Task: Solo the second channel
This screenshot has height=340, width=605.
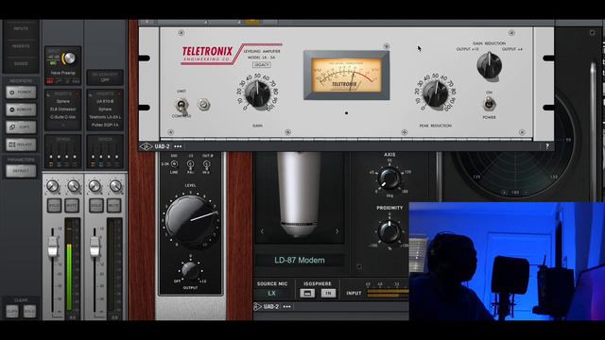Action: (x=96, y=206)
